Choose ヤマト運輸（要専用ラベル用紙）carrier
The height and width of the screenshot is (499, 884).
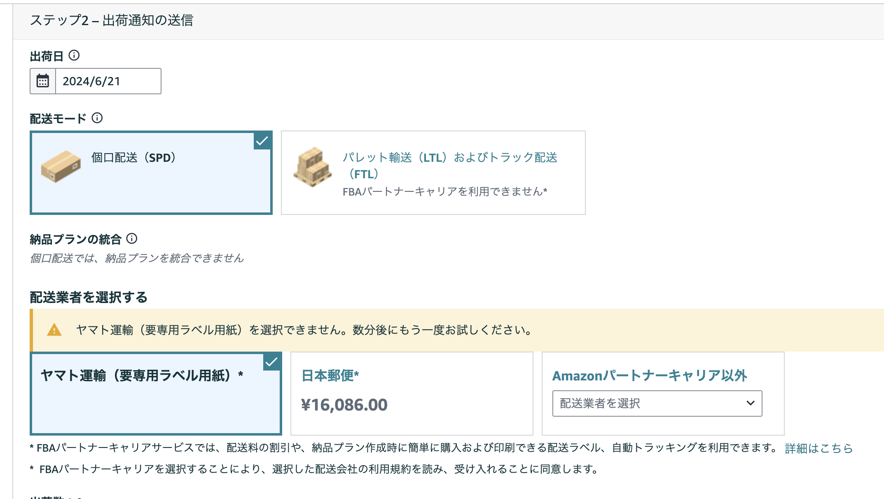(156, 394)
